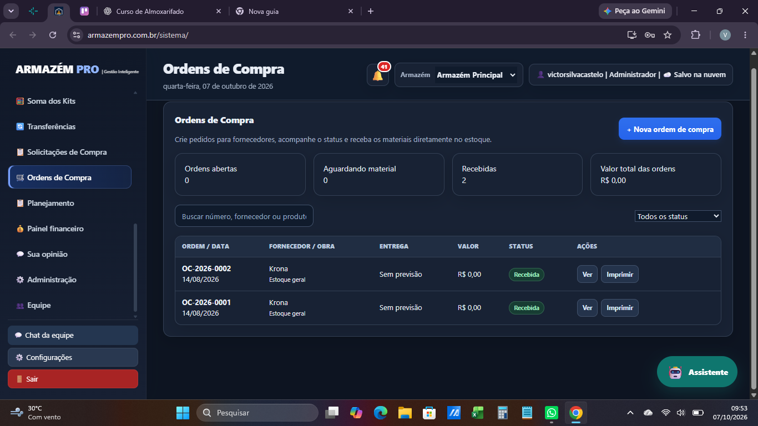Image resolution: width=758 pixels, height=426 pixels.
Task: Open Soma dos Kits in the sidebar
Action: [x=69, y=101]
